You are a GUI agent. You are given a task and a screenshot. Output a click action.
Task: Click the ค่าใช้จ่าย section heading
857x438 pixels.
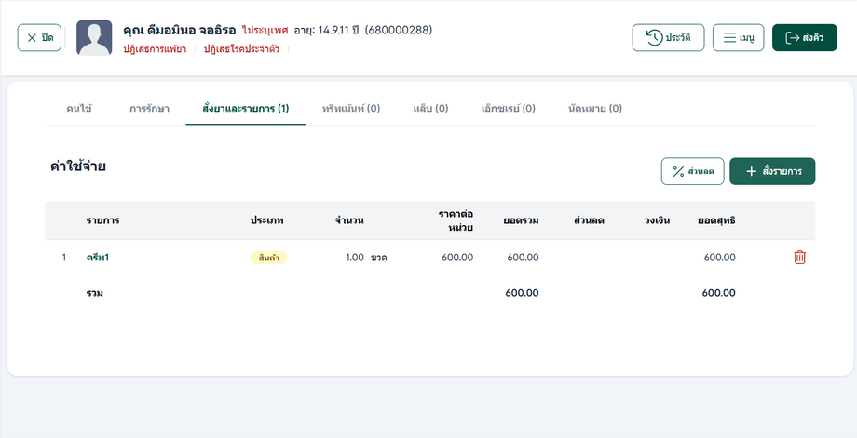pyautogui.click(x=77, y=166)
